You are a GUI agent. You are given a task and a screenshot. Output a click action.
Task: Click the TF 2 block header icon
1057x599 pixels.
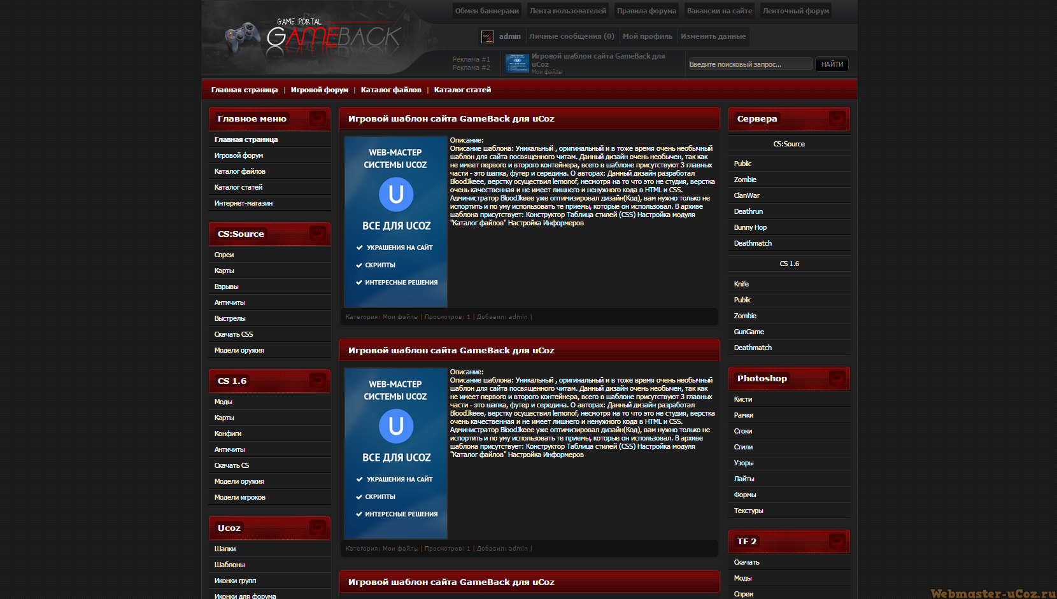[837, 541]
